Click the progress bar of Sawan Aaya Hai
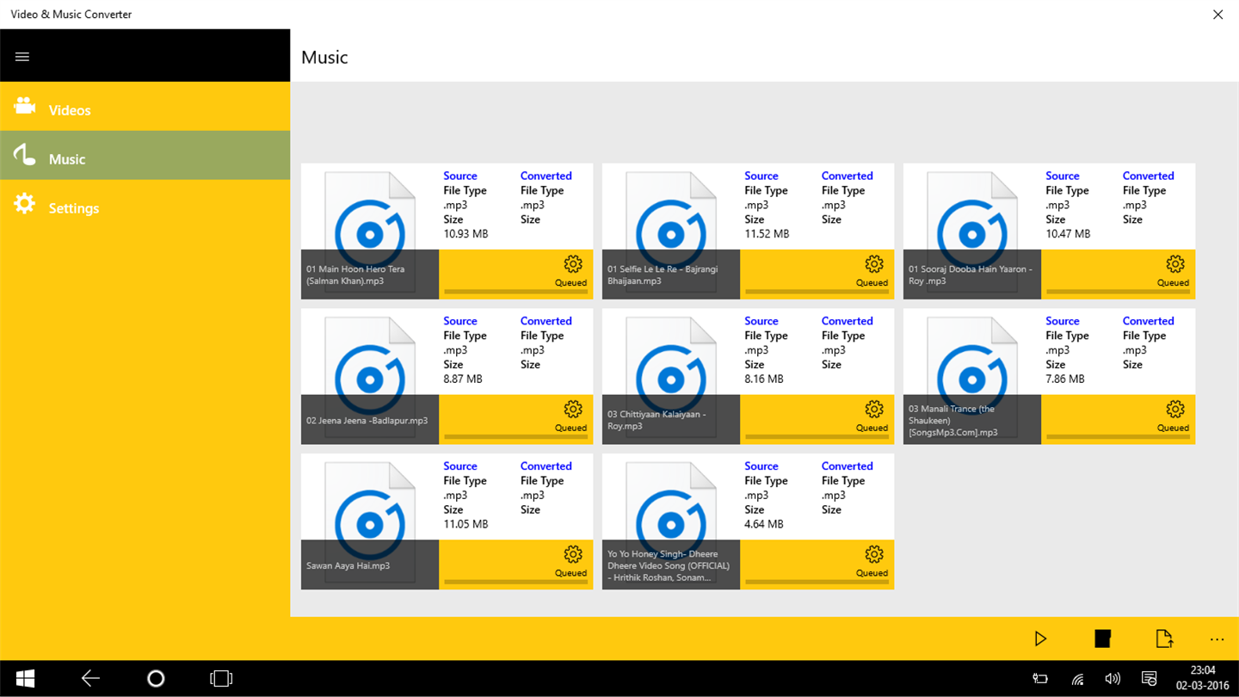The height and width of the screenshot is (697, 1239). coord(516,583)
